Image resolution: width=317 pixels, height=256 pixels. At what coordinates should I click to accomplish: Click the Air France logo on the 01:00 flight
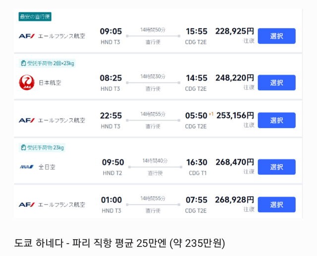click(x=26, y=205)
